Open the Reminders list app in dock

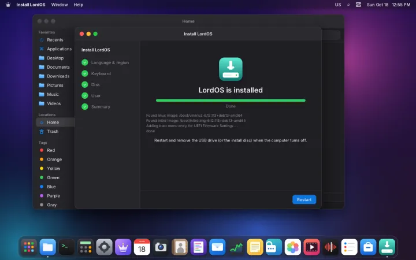coord(349,247)
